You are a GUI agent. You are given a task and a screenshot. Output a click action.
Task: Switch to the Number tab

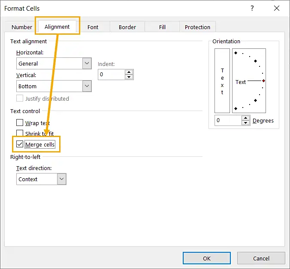click(22, 27)
